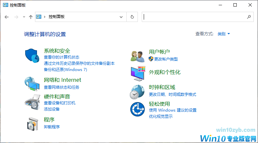
Task: Open 查看你的计算机状态 link
Action: 62,57
